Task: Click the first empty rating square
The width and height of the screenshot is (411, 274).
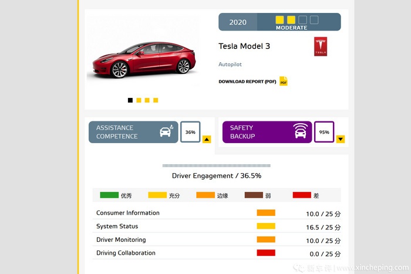Action: (x=303, y=20)
